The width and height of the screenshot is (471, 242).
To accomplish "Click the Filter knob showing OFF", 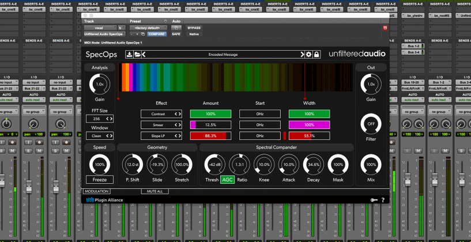I will 371,124.
